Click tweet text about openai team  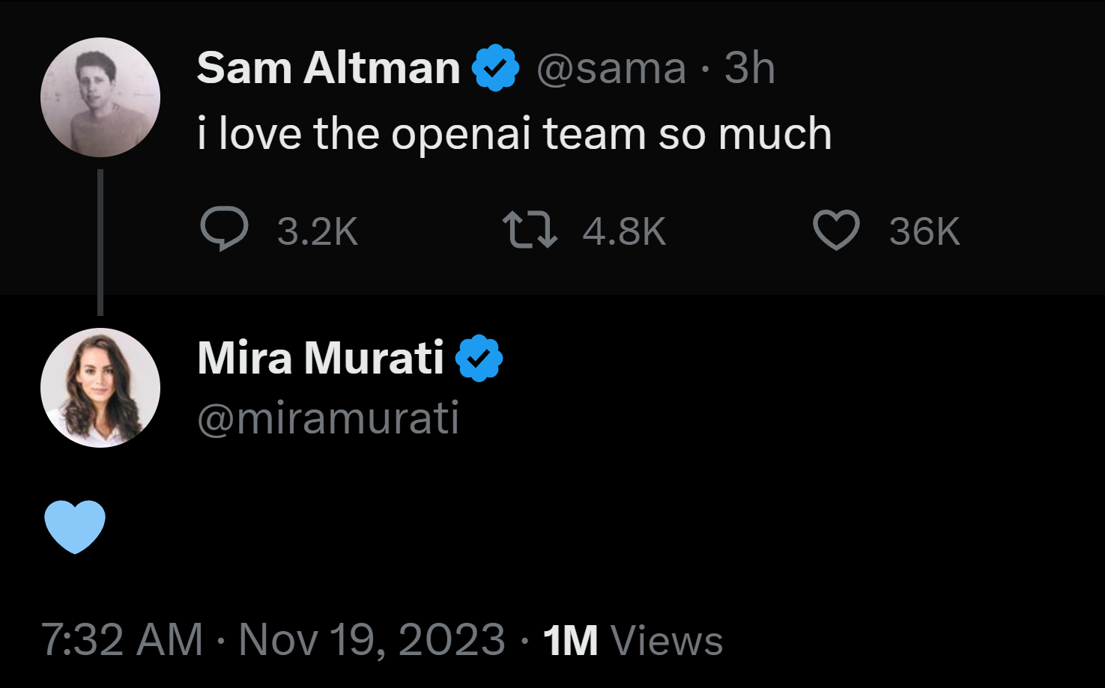tap(514, 134)
